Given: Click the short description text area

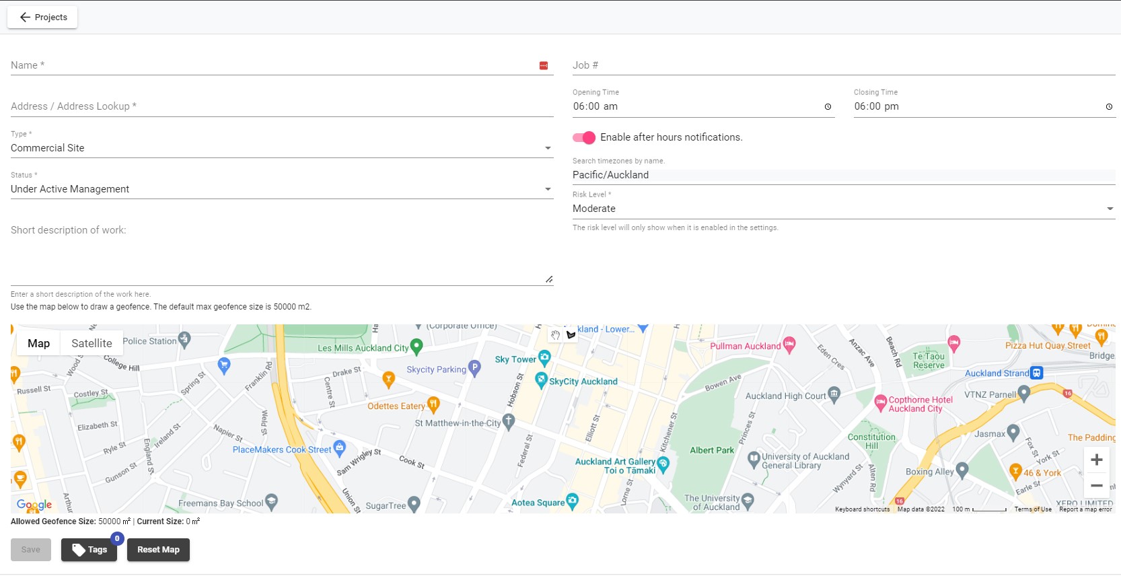Looking at the screenshot, I should coord(282,254).
